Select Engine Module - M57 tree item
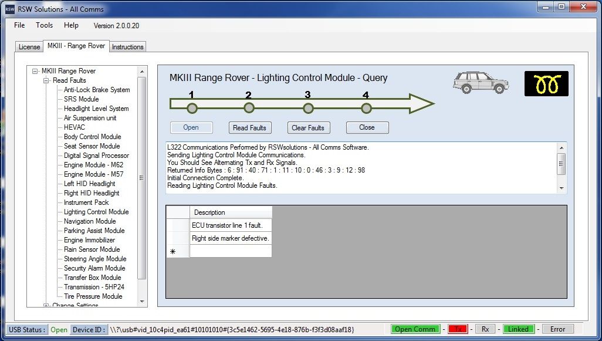This screenshot has height=341, width=602. point(94,174)
